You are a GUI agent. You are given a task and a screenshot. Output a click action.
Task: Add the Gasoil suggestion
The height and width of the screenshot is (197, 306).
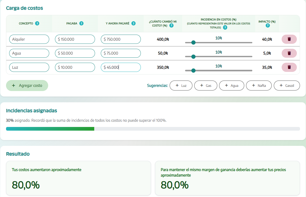point(287,86)
